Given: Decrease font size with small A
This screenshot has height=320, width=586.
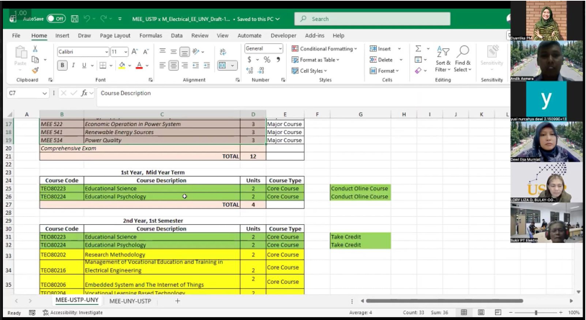Looking at the screenshot, I should pyautogui.click(x=146, y=52).
